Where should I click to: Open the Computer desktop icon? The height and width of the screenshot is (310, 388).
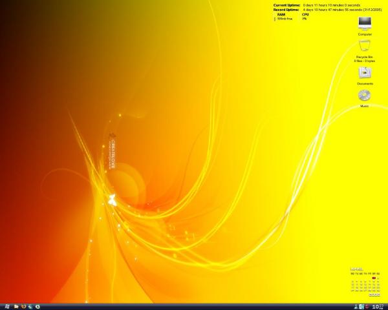365,23
